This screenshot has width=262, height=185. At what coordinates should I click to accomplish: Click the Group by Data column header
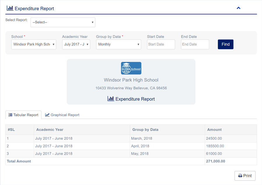[x=167, y=129]
